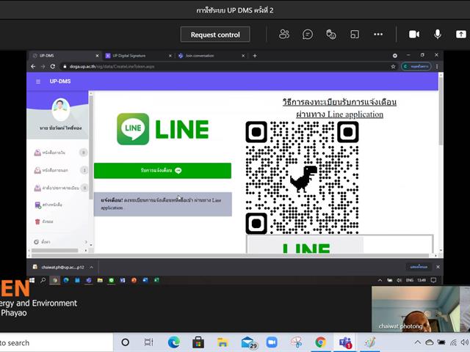470x352 pixels.
Task: Open Teams More actions ellipsis
Action: pyautogui.click(x=378, y=34)
